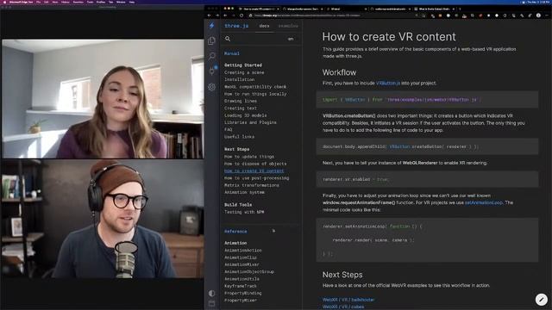The height and width of the screenshot is (310, 552).
Task: Open the magnifier icon in the left rail
Action: pyautogui.click(x=211, y=56)
